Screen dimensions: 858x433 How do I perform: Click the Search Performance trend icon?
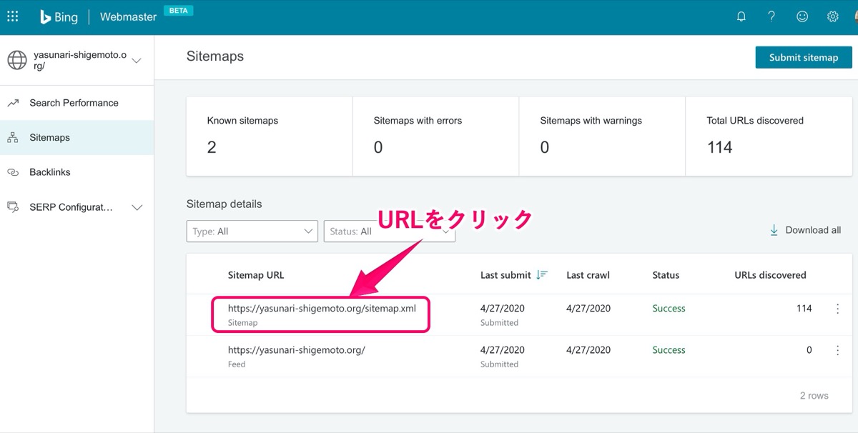click(13, 103)
